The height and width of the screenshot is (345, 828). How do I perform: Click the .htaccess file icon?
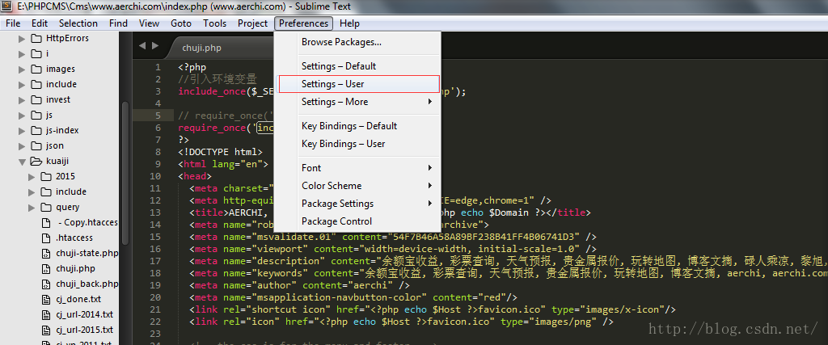click(x=46, y=238)
